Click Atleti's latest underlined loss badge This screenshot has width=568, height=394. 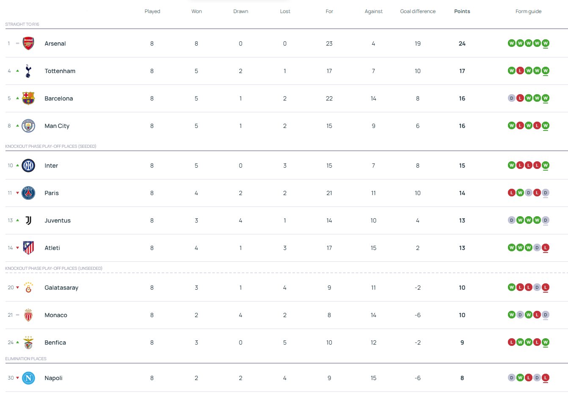[546, 247]
